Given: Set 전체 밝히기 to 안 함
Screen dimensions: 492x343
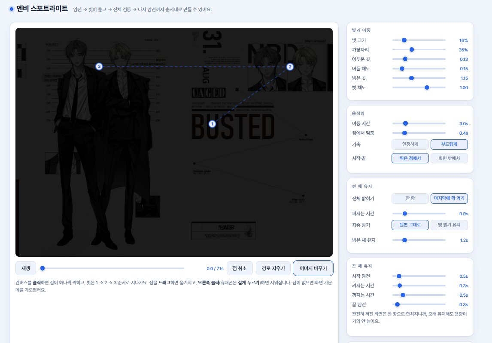Looking at the screenshot, I should coord(410,198).
